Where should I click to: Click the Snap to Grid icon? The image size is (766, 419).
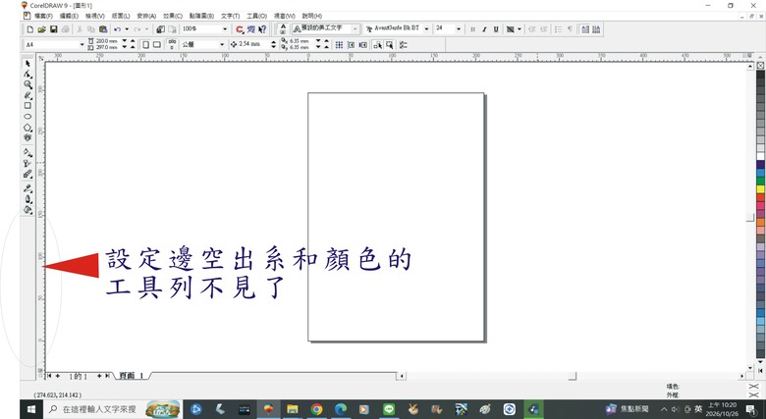(x=339, y=45)
